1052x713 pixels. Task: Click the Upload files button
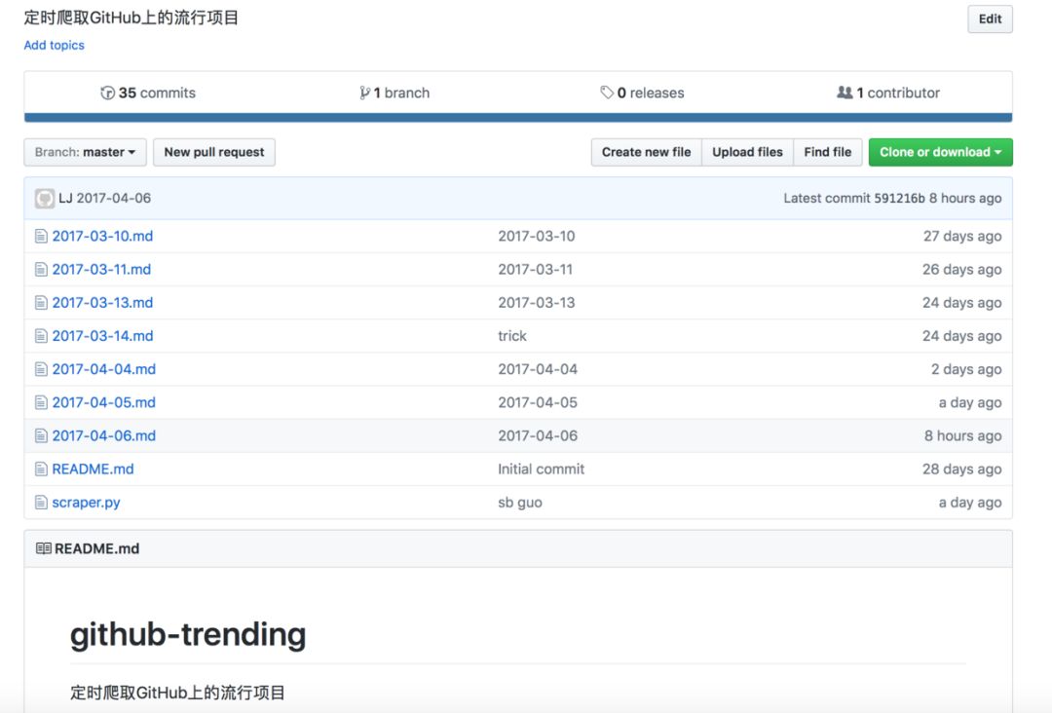tap(747, 152)
